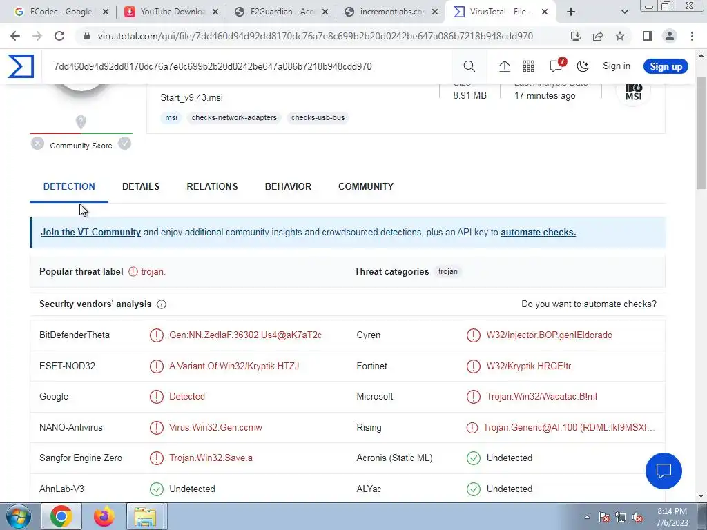Click Google Detected alert icon
707x530 pixels.
(157, 397)
